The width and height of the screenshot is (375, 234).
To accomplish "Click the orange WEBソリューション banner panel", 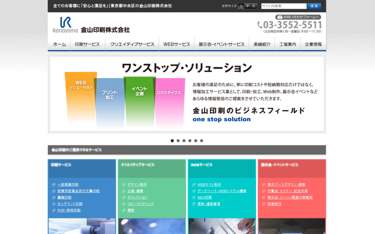I will coord(81,97).
